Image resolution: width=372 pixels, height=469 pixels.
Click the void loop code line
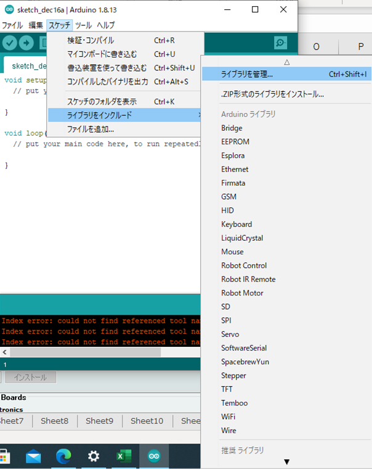click(25, 133)
